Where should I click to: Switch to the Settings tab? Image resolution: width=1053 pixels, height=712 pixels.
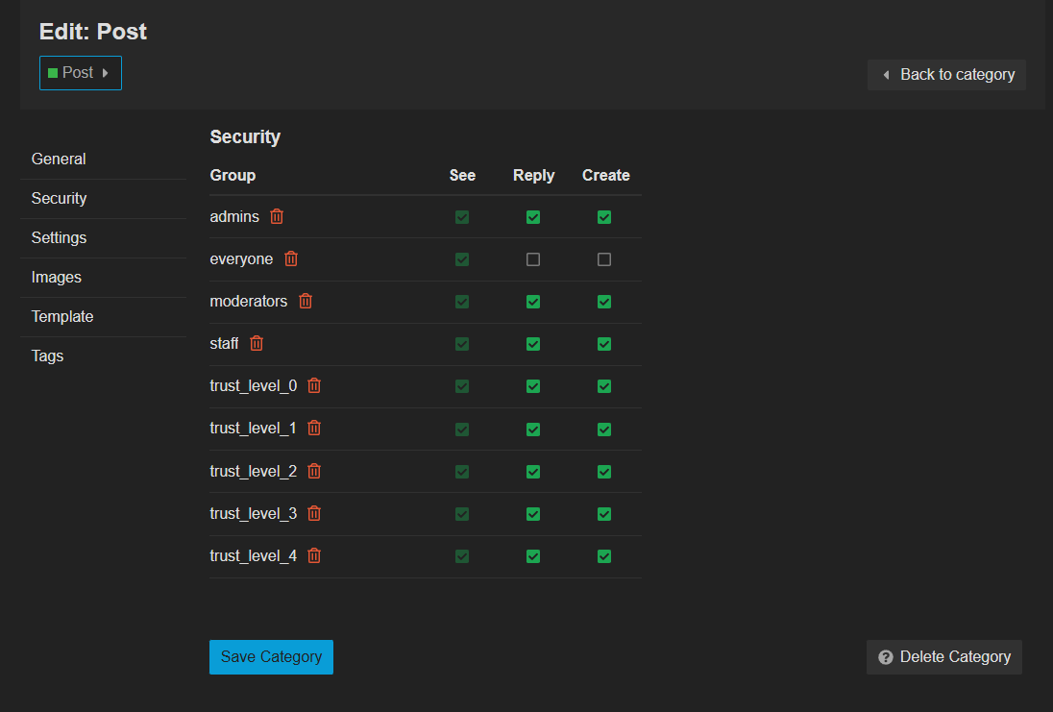104,237
